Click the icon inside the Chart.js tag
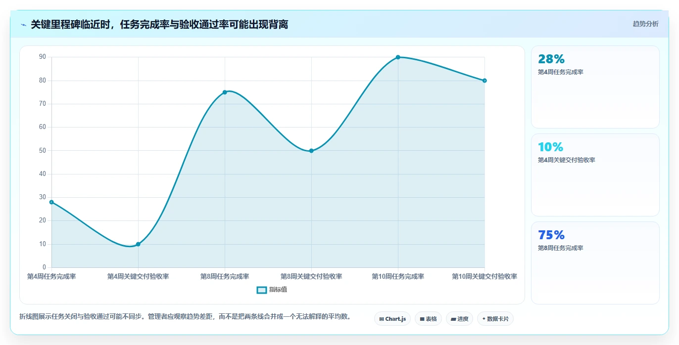The width and height of the screenshot is (679, 345). coord(382,319)
